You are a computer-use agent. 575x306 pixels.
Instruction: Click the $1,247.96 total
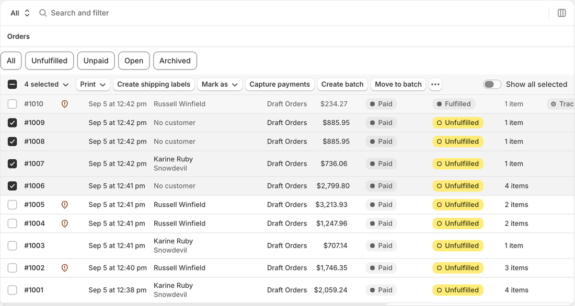[331, 223]
